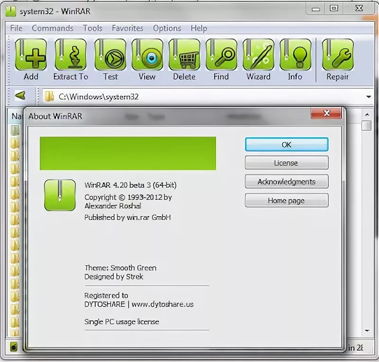Click 'DYTOSHARE | www.dytoshare.us' text
The width and height of the screenshot is (379, 362).
(x=139, y=304)
